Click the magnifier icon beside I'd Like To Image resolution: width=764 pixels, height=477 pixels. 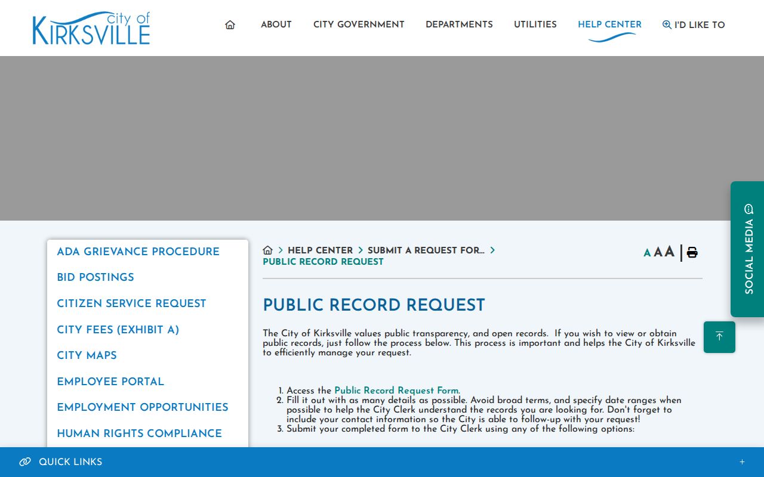tap(667, 24)
